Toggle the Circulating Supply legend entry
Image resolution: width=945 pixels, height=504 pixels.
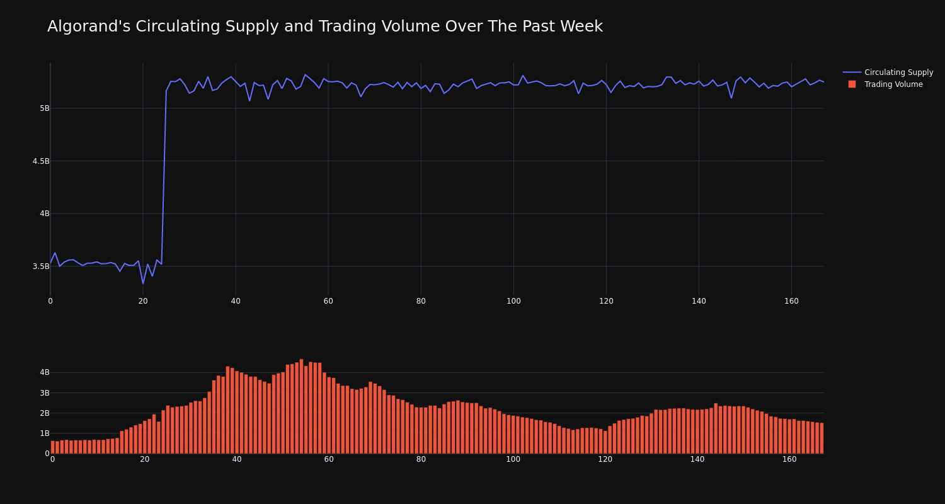(888, 72)
